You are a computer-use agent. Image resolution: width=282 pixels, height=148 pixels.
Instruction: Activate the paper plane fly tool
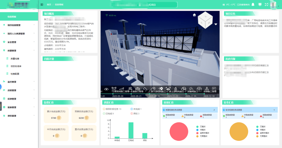coord(122,89)
